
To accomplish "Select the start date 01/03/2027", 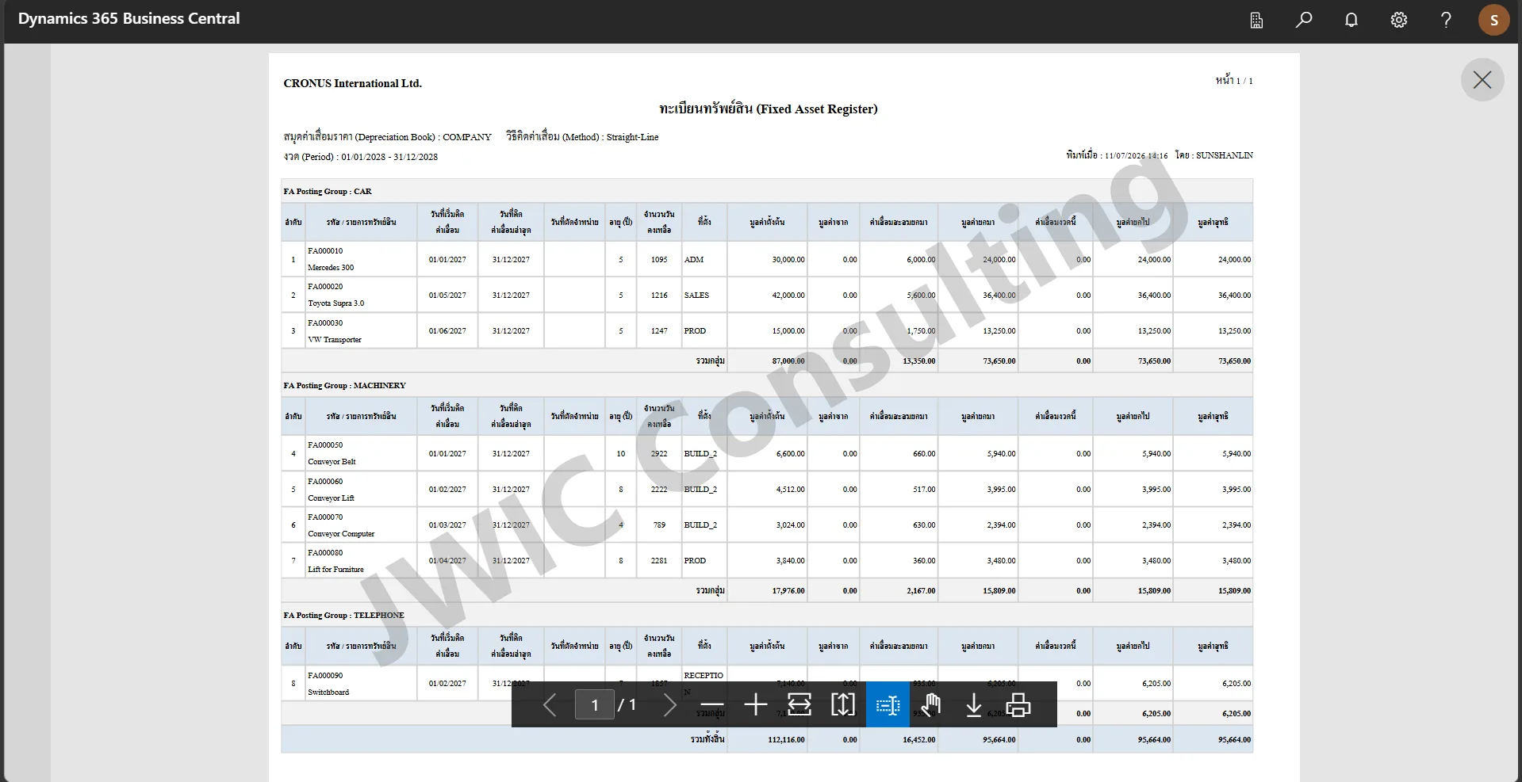I will pos(447,525).
